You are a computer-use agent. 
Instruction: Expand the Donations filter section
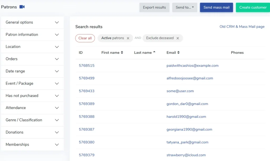32,132
